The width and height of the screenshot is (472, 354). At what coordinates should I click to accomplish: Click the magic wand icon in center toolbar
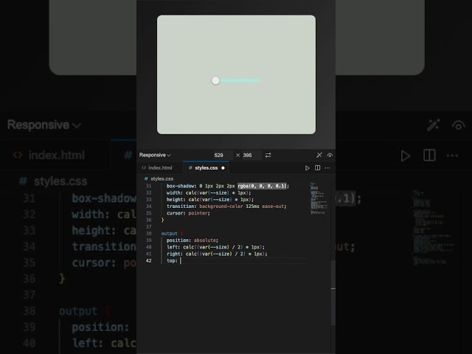coord(319,155)
